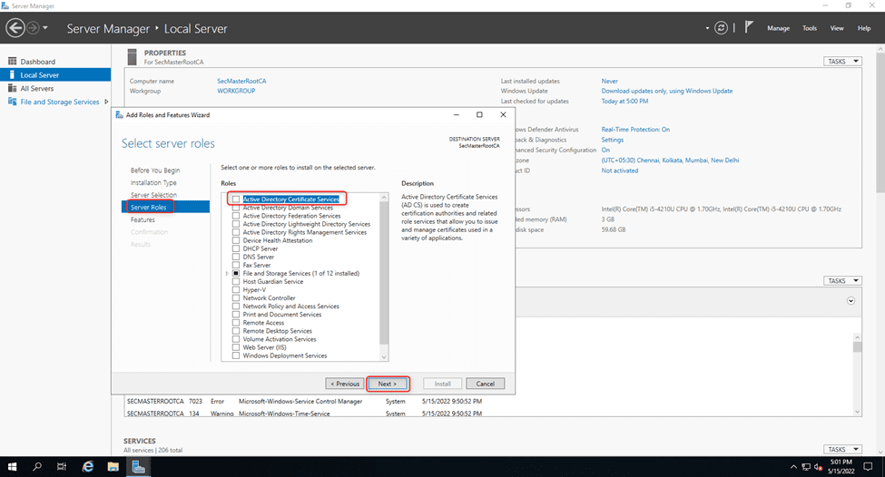
Task: Select Local Server in sidebar
Action: tap(55, 75)
